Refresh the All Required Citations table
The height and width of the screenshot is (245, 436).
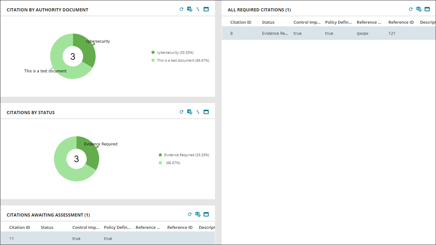tap(411, 9)
